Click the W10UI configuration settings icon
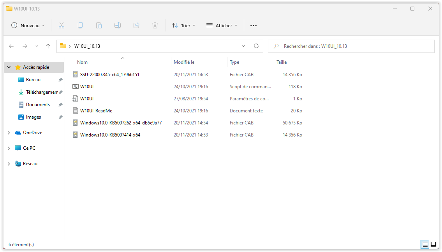The width and height of the screenshot is (442, 252). 75,98
